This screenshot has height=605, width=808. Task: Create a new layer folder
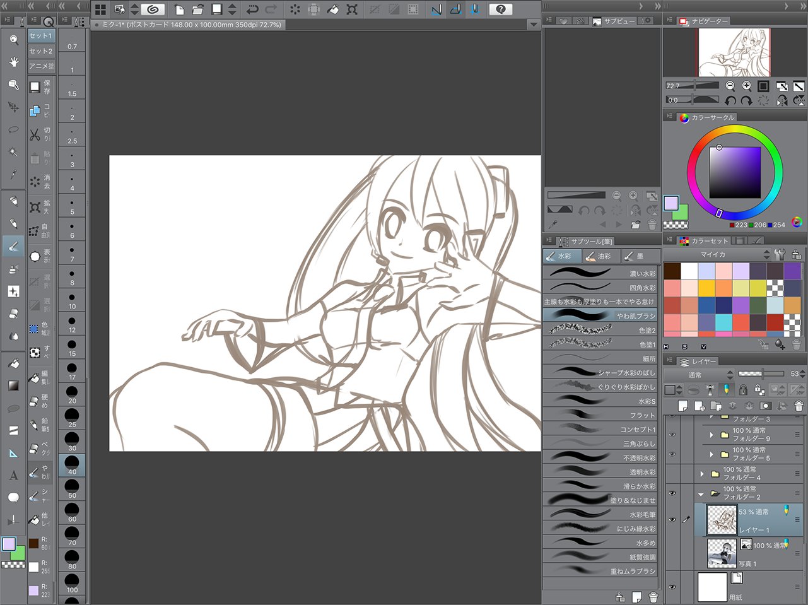[716, 406]
